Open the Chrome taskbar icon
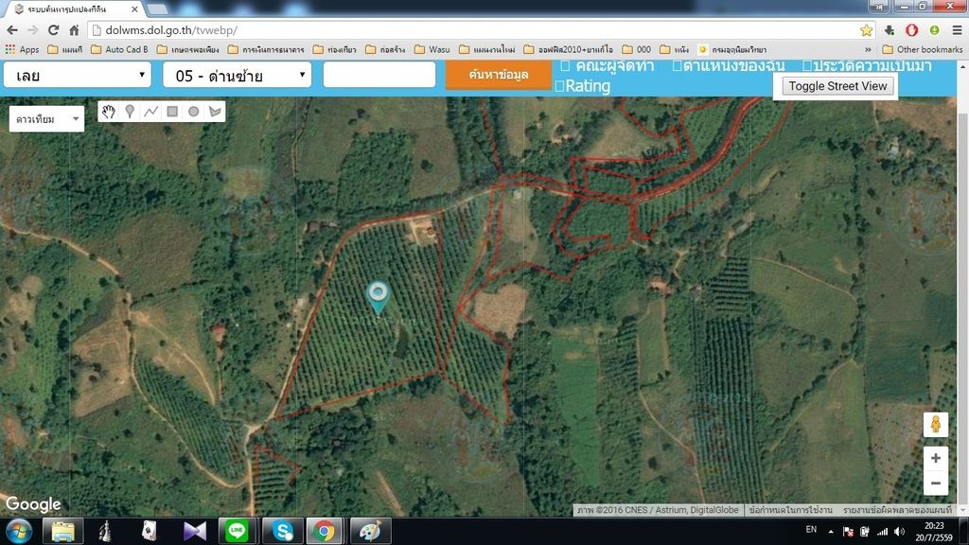Image resolution: width=969 pixels, height=545 pixels. tap(324, 531)
